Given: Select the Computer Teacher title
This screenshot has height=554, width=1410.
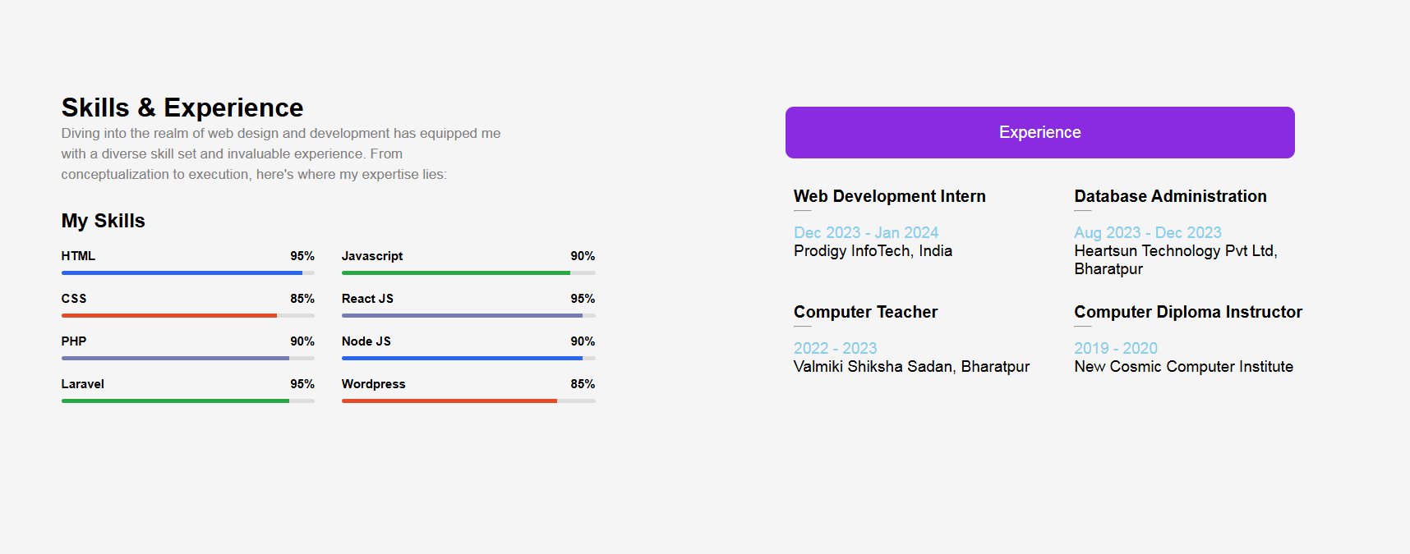Looking at the screenshot, I should (865, 312).
